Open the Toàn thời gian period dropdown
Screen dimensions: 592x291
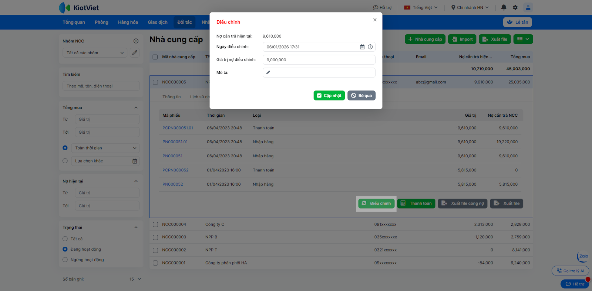[x=105, y=148]
